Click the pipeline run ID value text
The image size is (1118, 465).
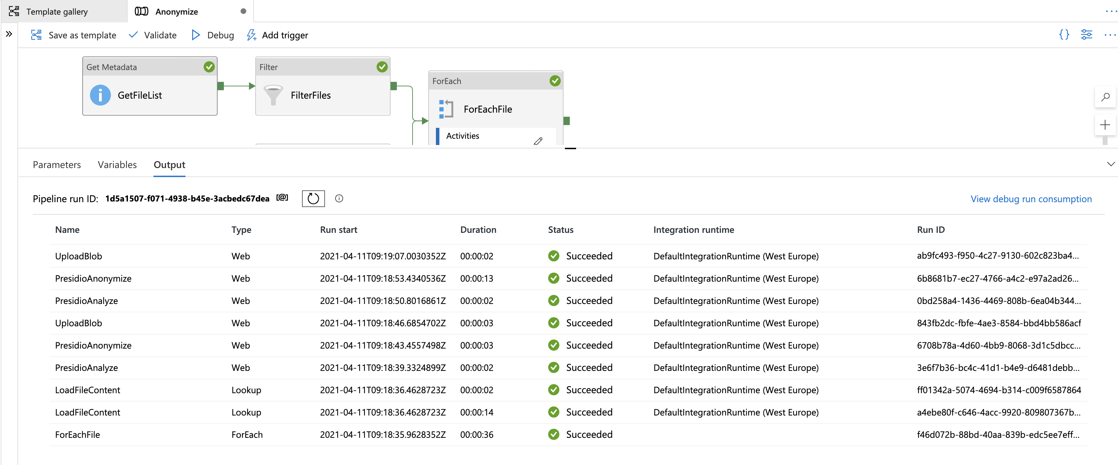187,198
